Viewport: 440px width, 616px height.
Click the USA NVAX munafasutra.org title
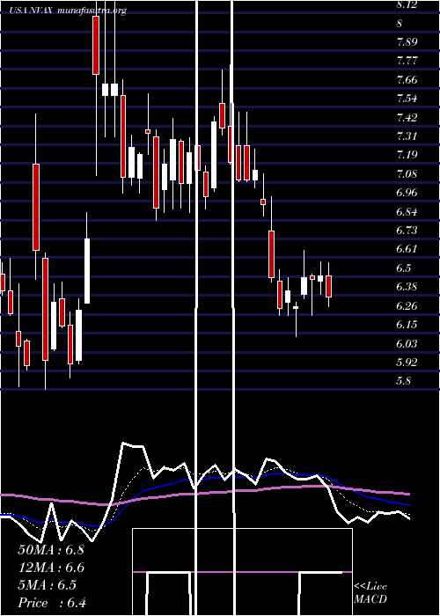tap(68, 11)
